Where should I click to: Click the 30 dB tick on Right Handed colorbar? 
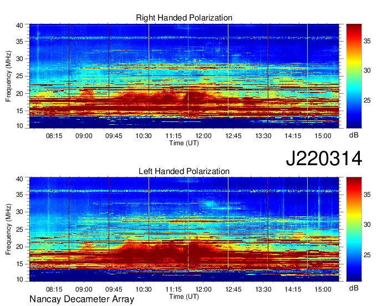[x=367, y=70]
